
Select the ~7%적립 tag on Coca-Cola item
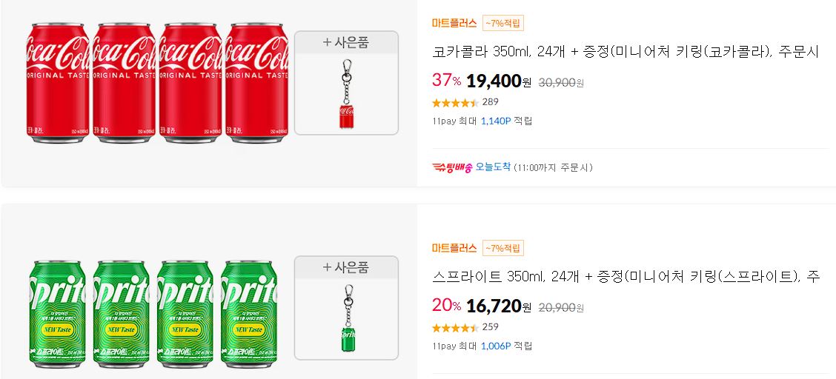click(502, 24)
